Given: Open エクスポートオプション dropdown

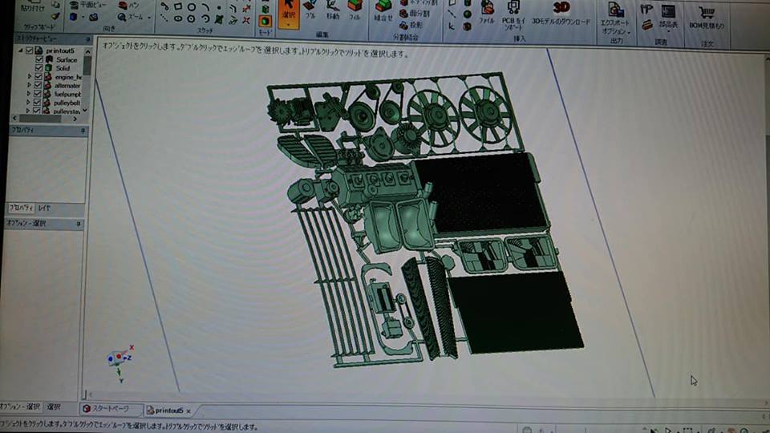Looking at the screenshot, I should pyautogui.click(x=615, y=18).
